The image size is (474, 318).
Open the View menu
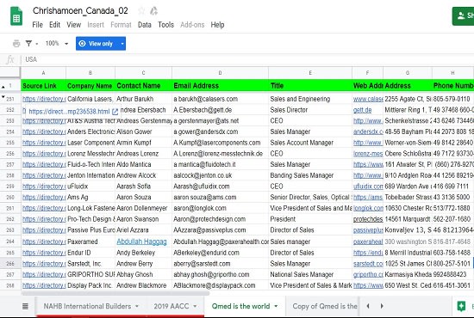point(74,25)
